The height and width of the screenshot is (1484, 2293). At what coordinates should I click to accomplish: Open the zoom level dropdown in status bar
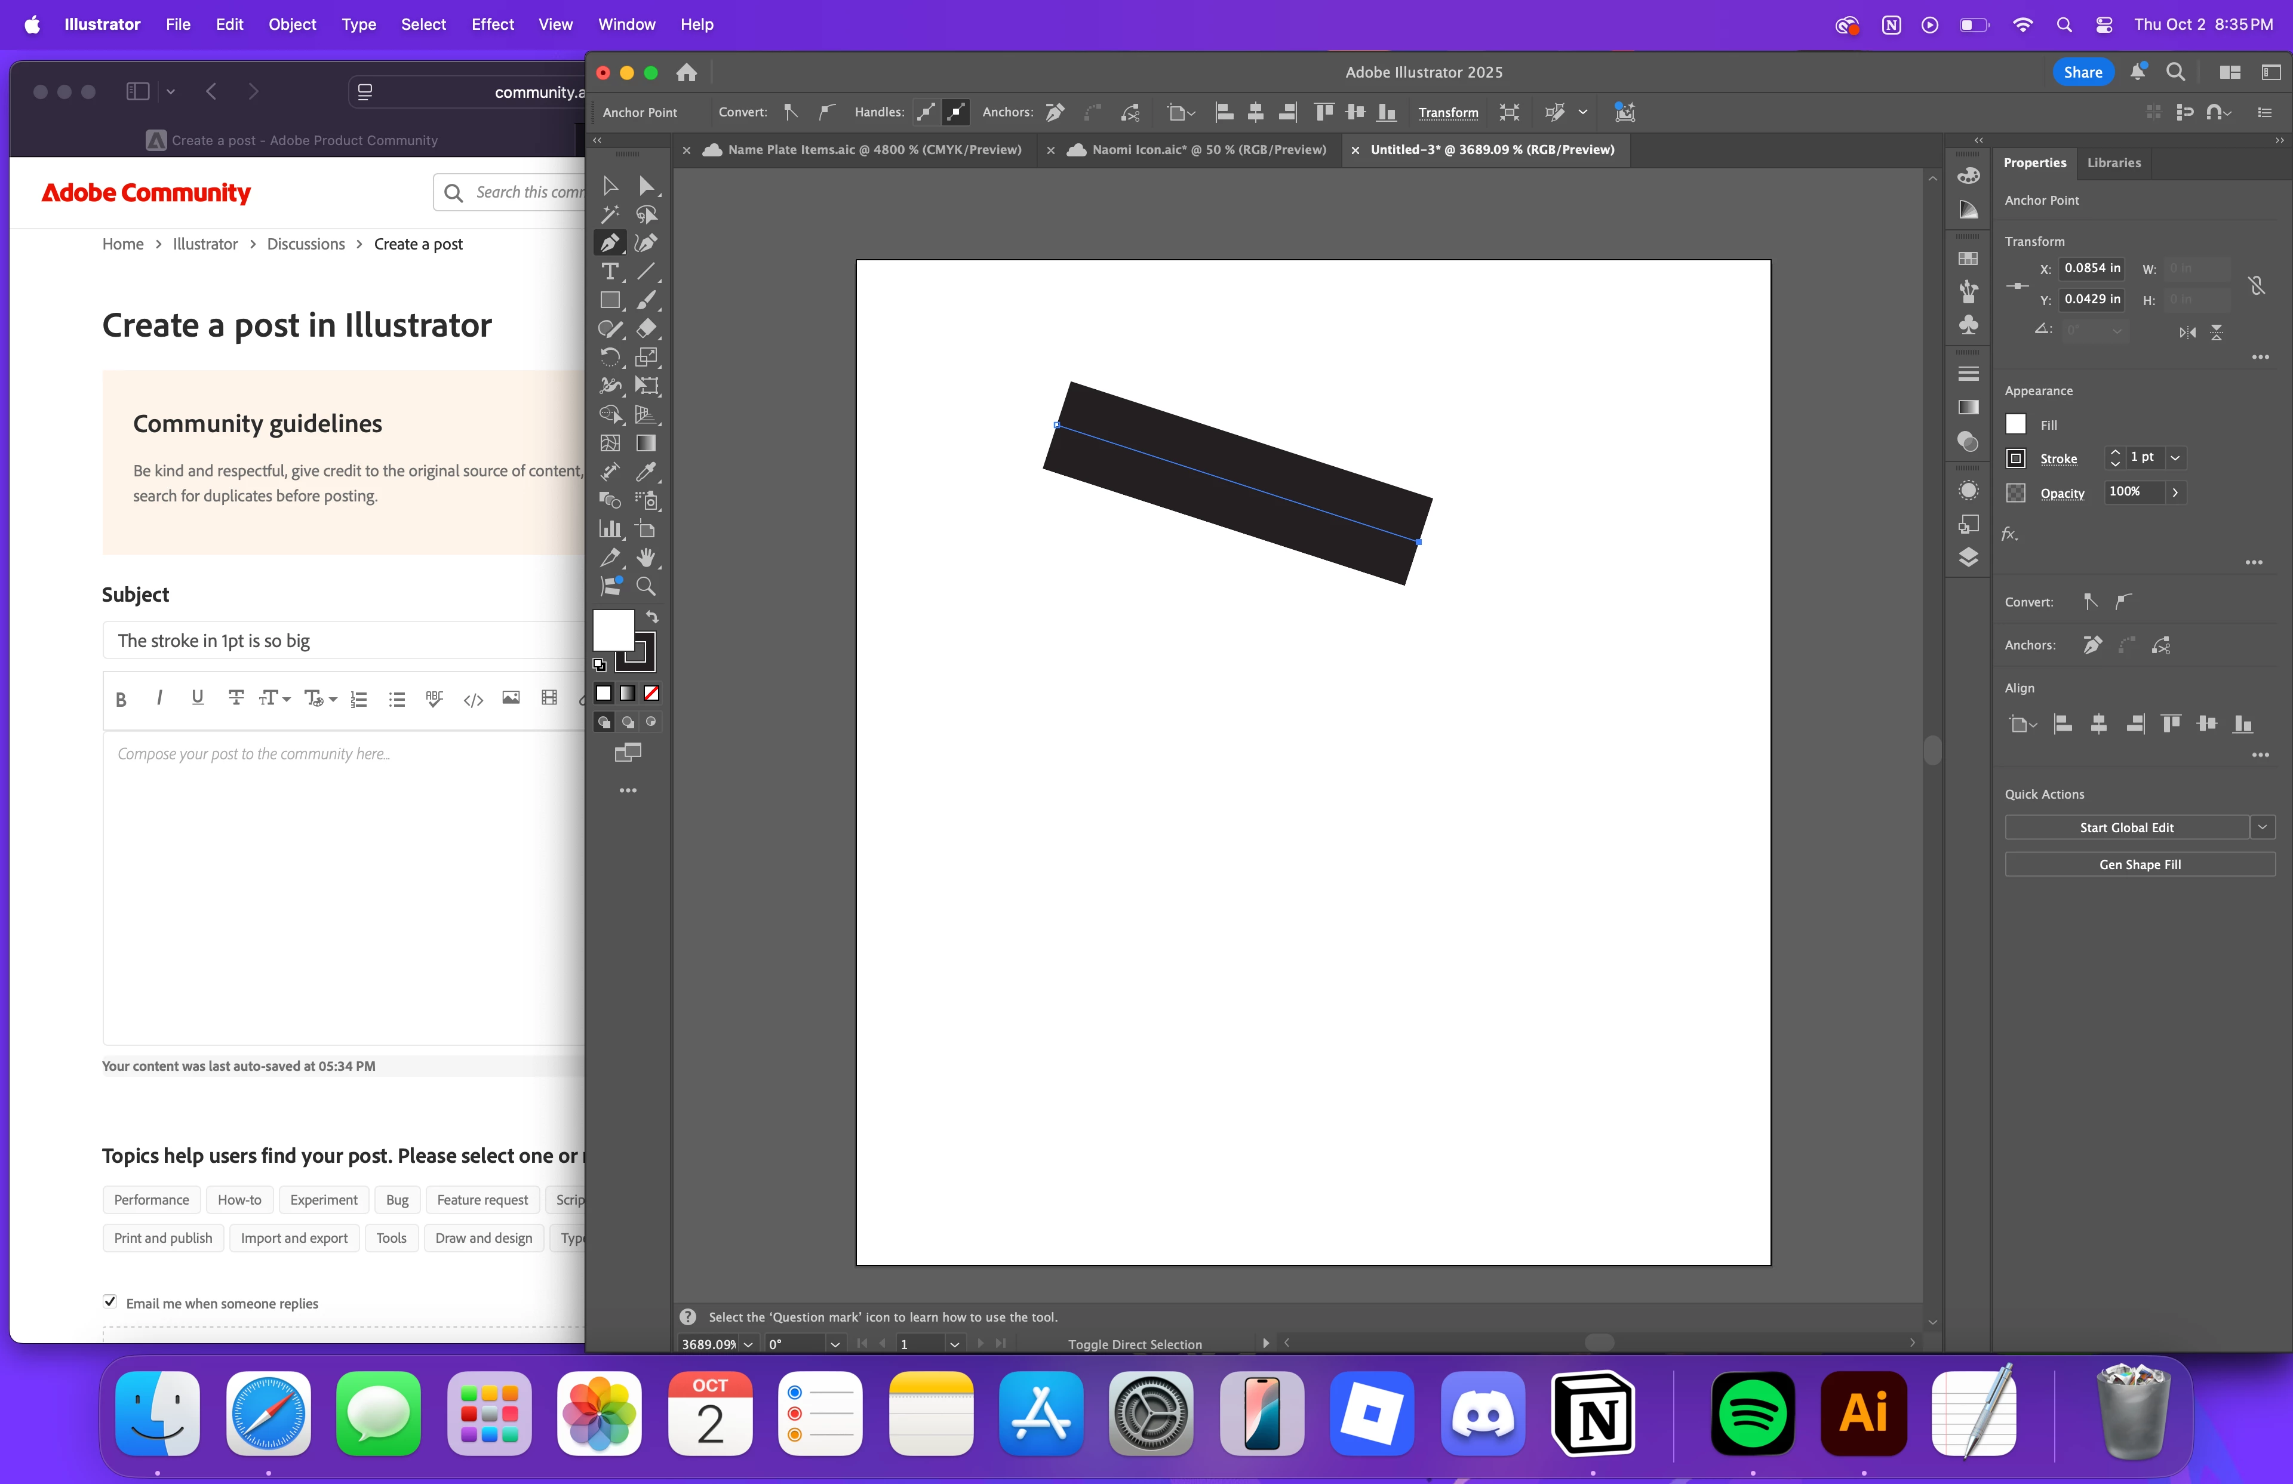click(x=749, y=1344)
